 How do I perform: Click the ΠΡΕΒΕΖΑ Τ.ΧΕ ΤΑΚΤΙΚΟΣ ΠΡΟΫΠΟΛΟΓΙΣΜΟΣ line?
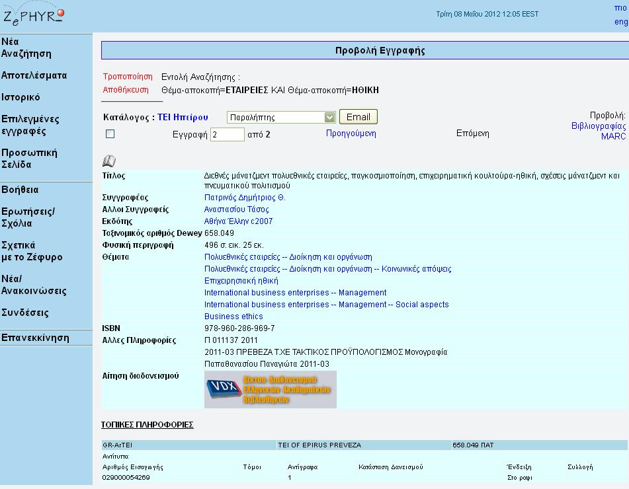[325, 352]
